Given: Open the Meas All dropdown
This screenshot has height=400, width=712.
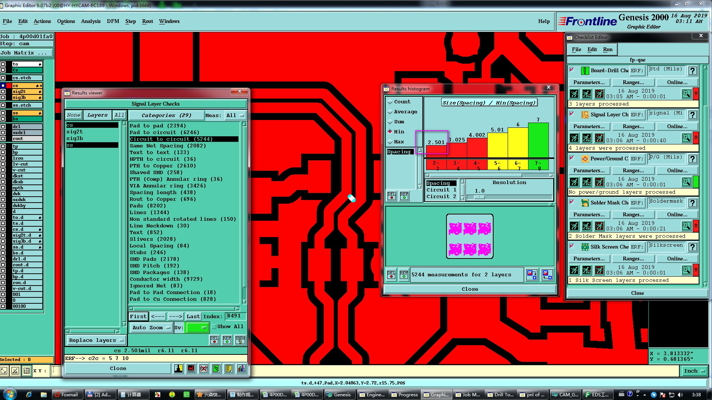Looking at the screenshot, I should tap(235, 115).
